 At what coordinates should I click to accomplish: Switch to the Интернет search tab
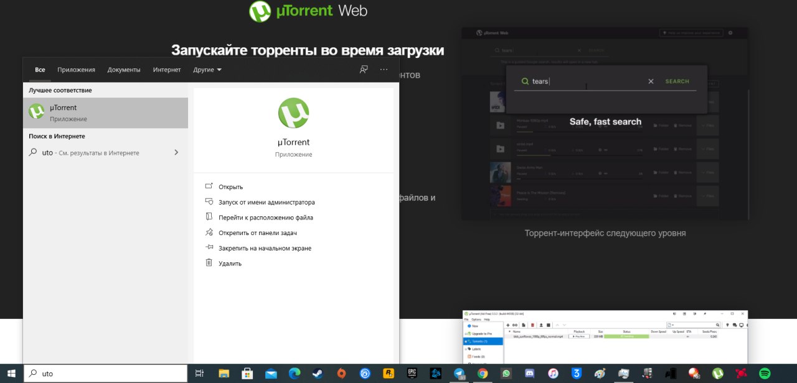[x=167, y=70]
